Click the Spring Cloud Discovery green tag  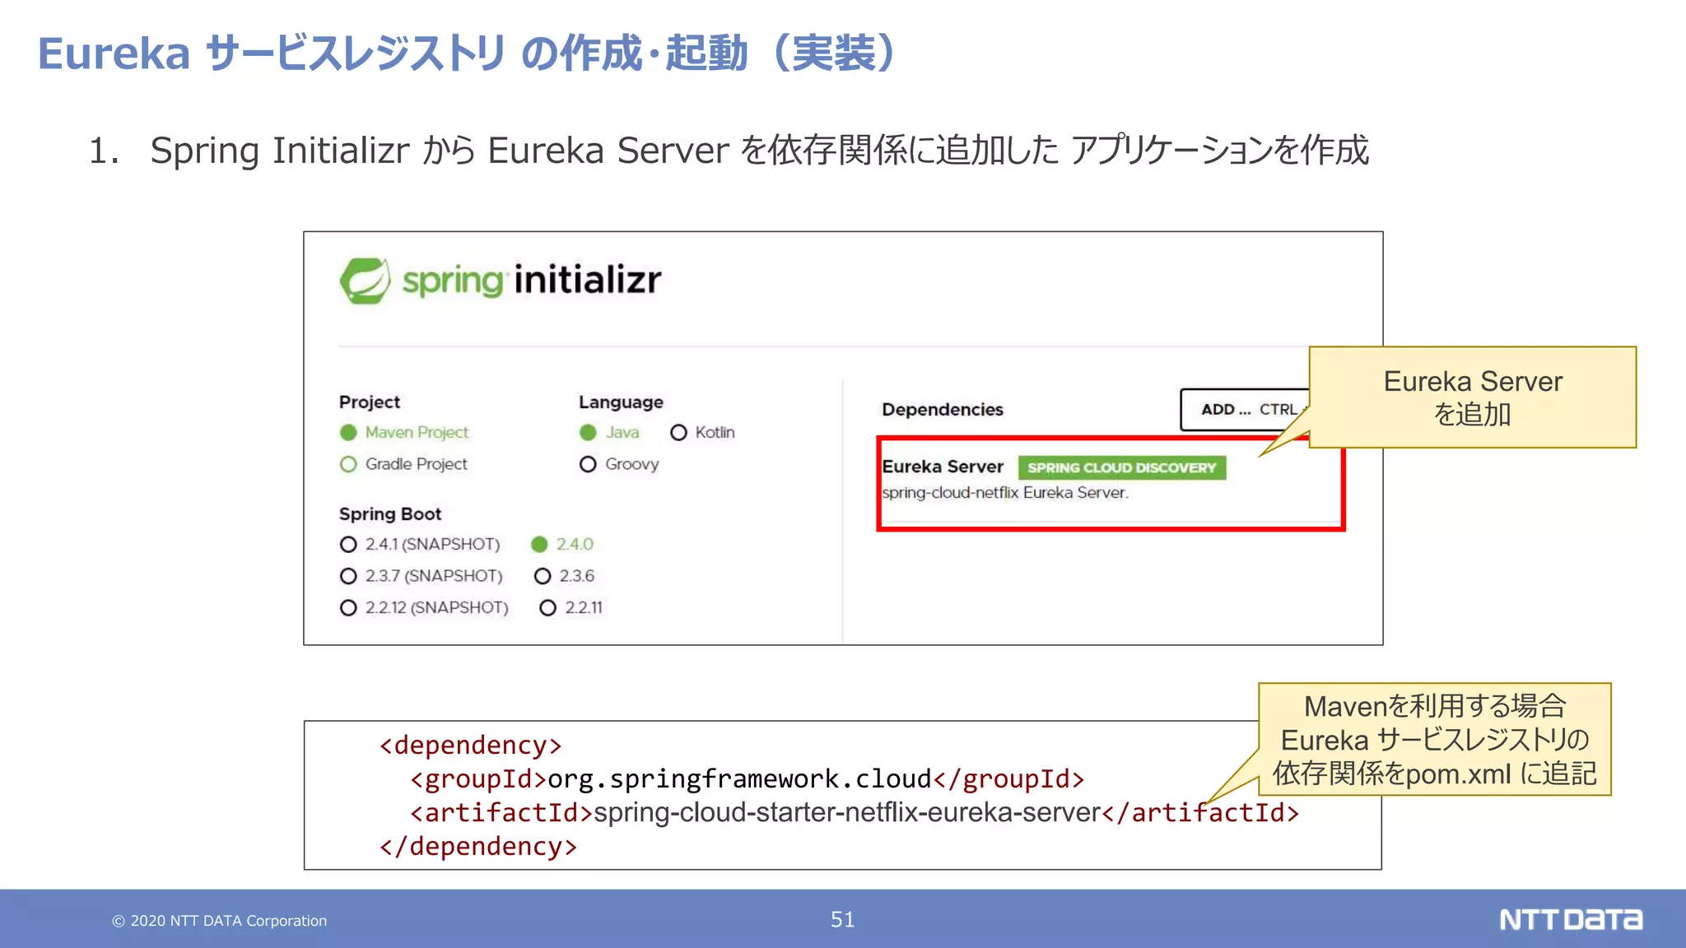[1121, 467]
